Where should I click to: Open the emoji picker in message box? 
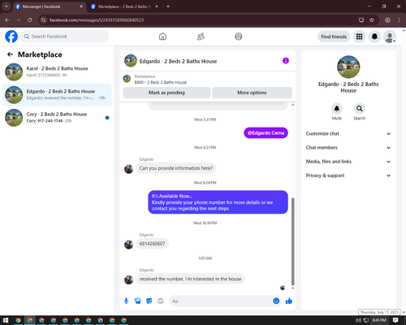click(x=276, y=301)
